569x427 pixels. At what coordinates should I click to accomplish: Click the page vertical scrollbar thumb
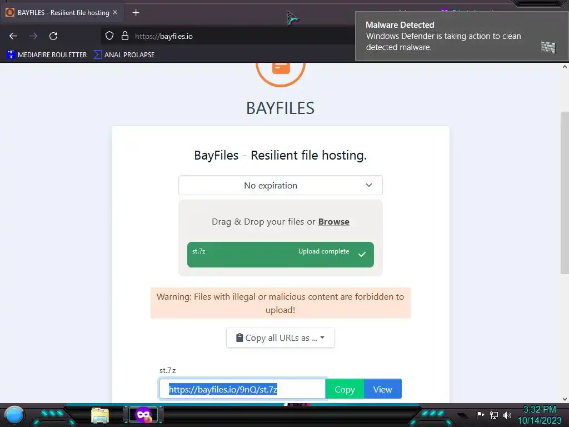coord(565,193)
